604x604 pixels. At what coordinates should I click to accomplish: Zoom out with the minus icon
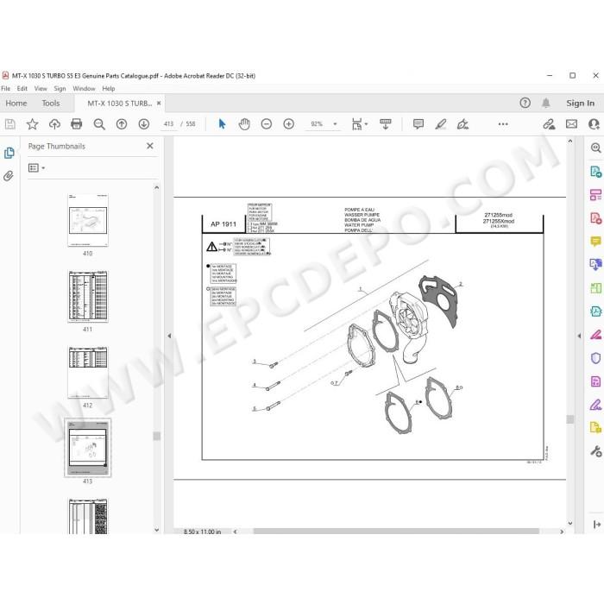pos(266,124)
